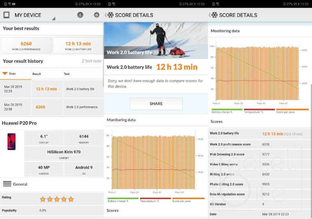Expand the MY DEVICE dropdown triangle
The image size is (312, 219).
coord(53,18)
